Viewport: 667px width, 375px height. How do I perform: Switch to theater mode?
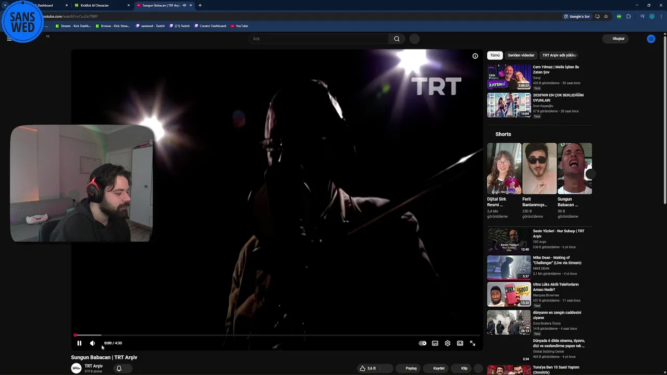coord(460,343)
